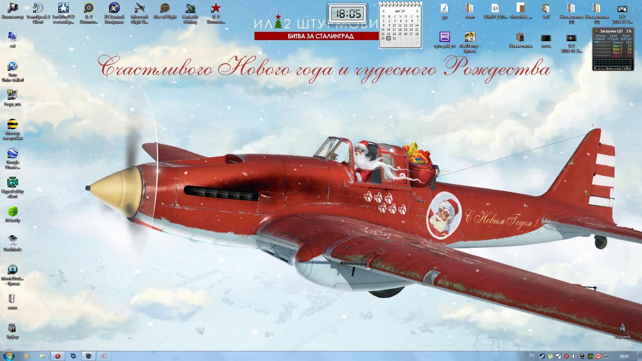
Task: Open RealTemp Ярлык shortcut
Action: (470, 42)
